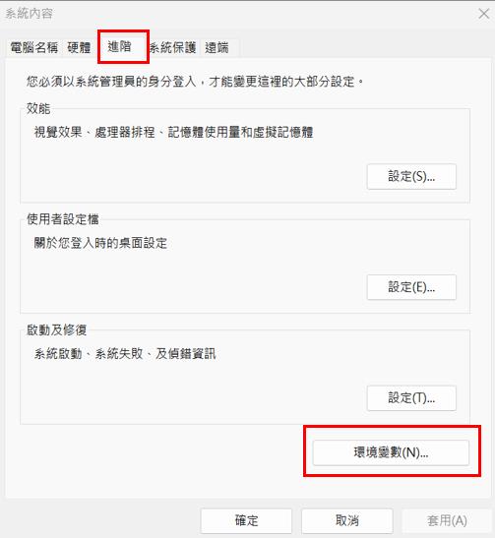
Task: Open startup and recovery 設定(T) button
Action: pos(411,398)
